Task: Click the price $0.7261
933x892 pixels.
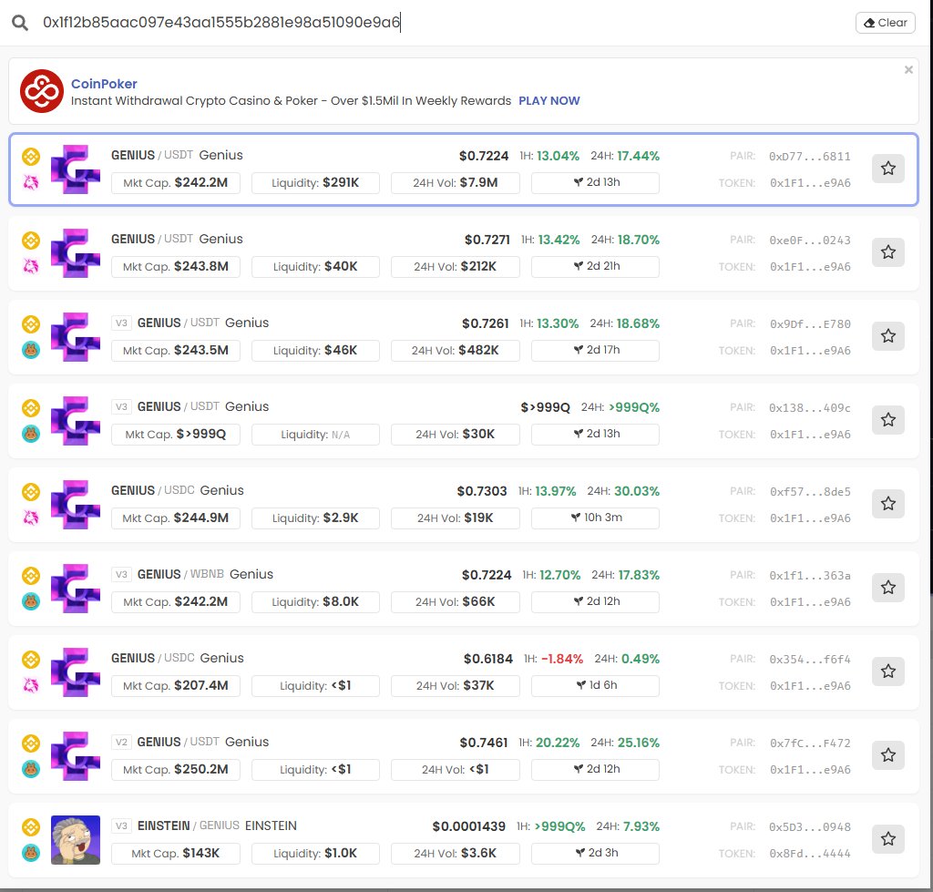Action: 485,323
